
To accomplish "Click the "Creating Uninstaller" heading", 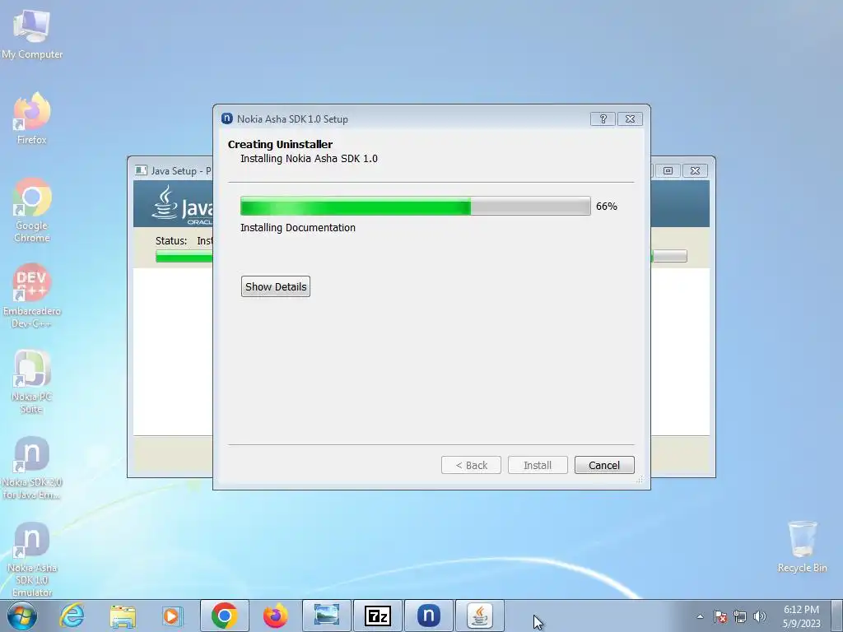I will point(280,144).
